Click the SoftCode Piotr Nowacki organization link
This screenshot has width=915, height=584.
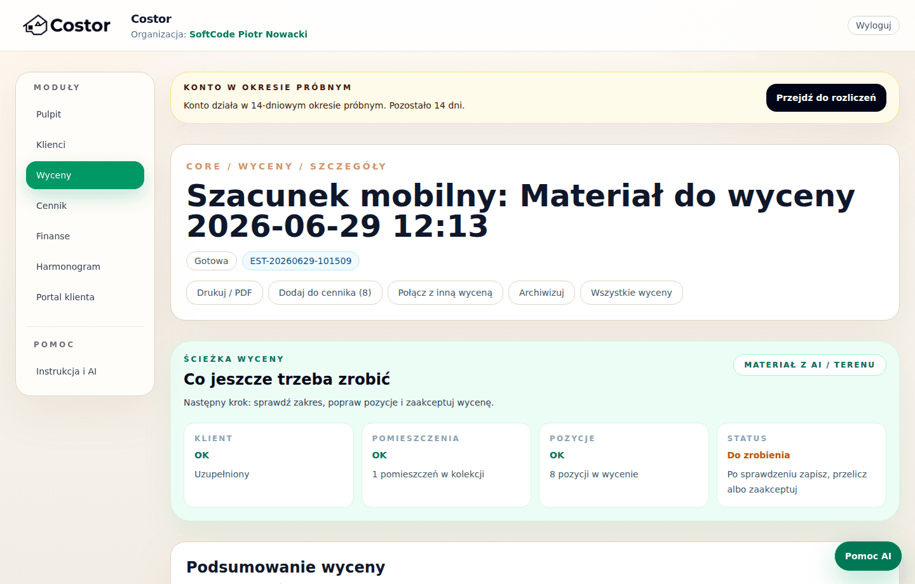pyautogui.click(x=248, y=34)
